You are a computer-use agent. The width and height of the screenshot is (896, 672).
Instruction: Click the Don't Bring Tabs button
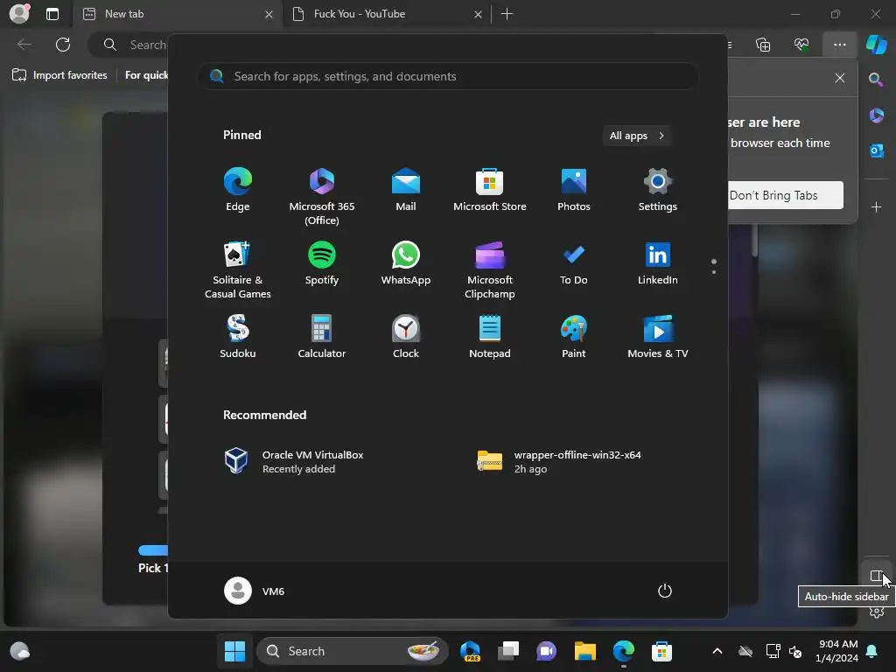click(784, 195)
